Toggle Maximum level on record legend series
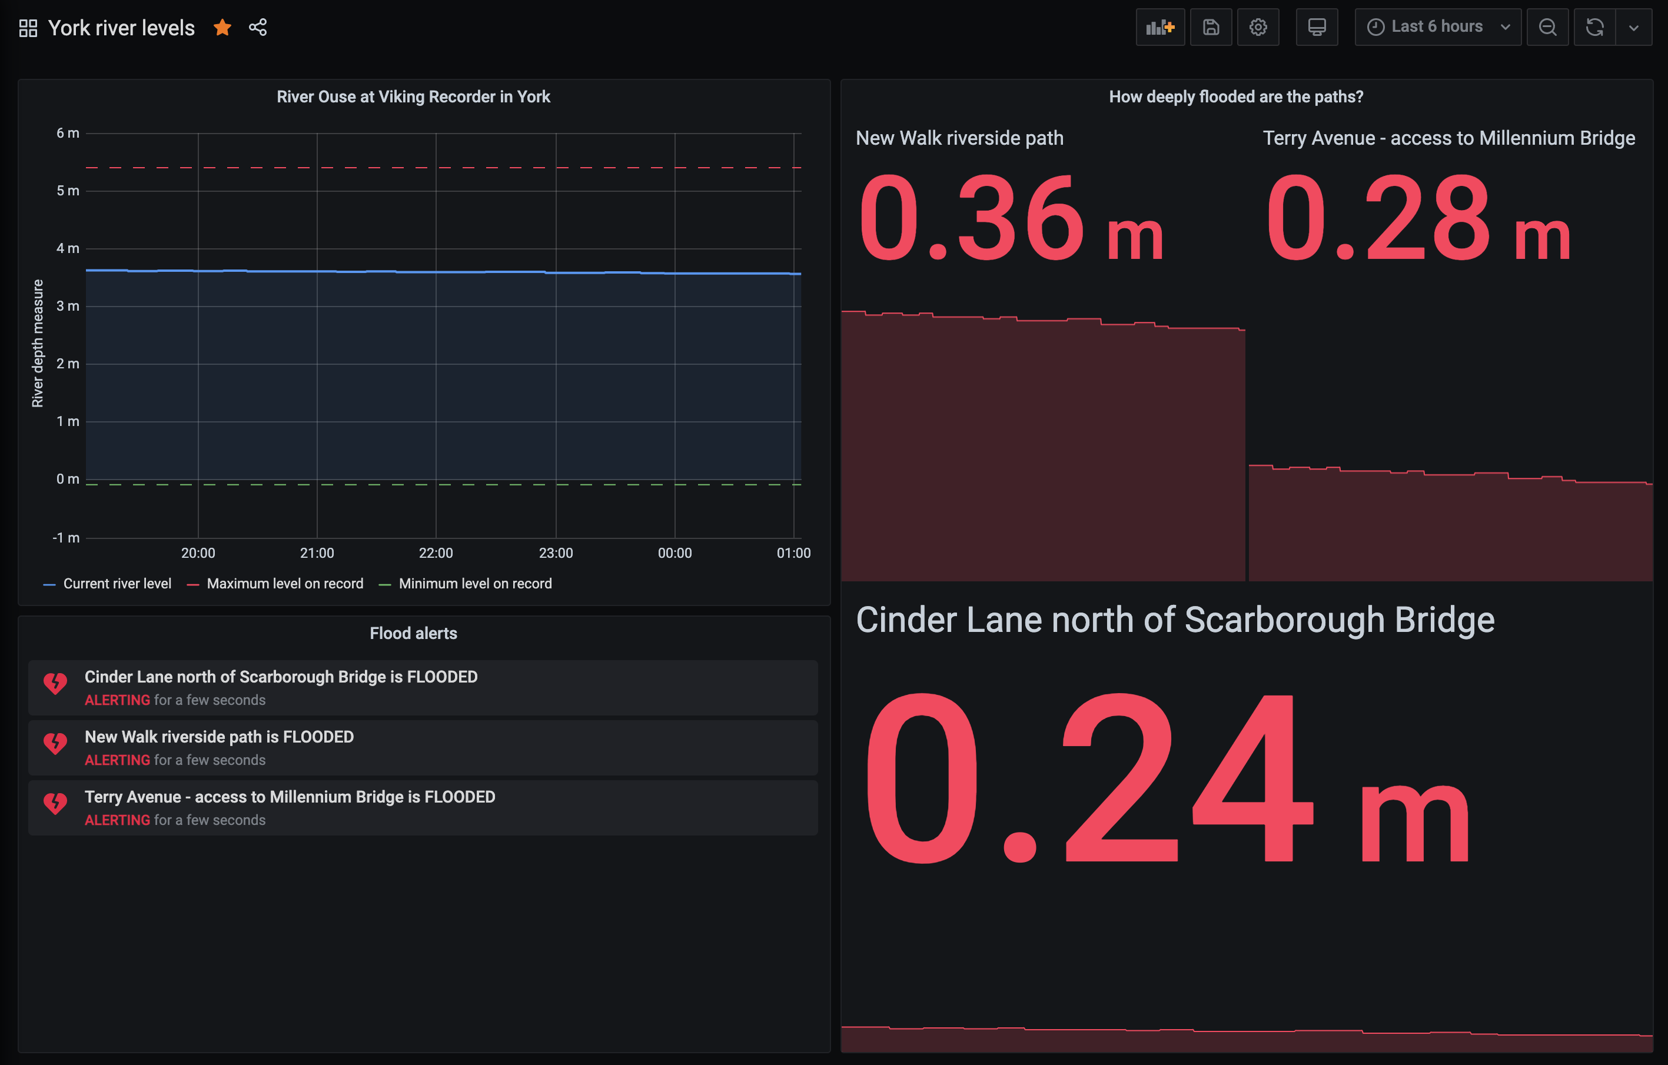This screenshot has width=1668, height=1065. pyautogui.click(x=285, y=584)
